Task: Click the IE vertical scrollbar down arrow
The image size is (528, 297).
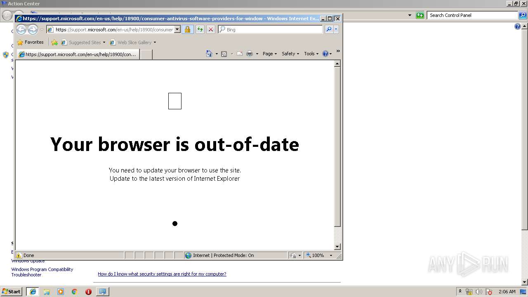Action: tap(337, 247)
